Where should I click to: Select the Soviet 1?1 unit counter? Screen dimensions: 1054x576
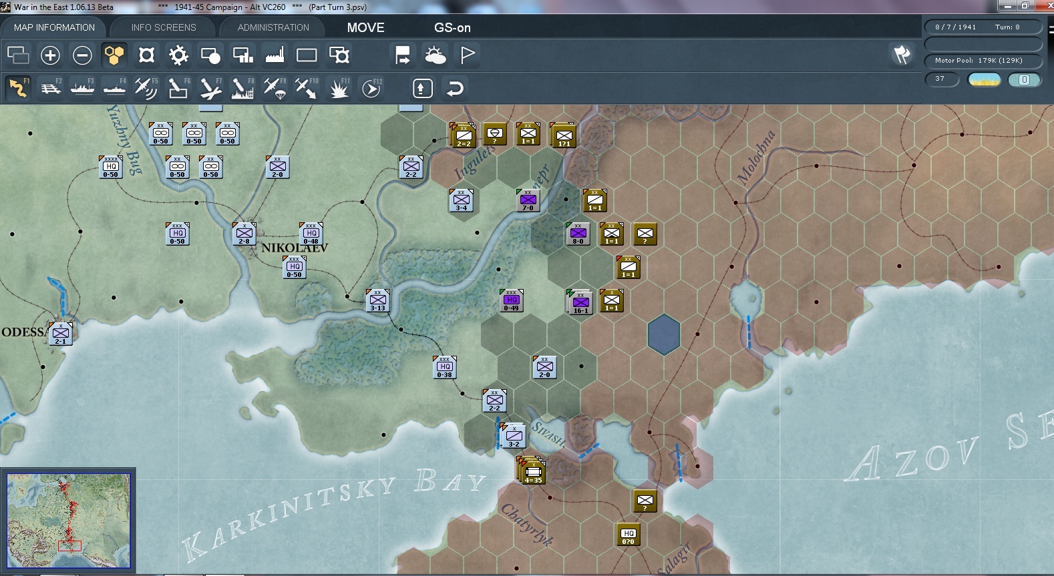point(563,135)
